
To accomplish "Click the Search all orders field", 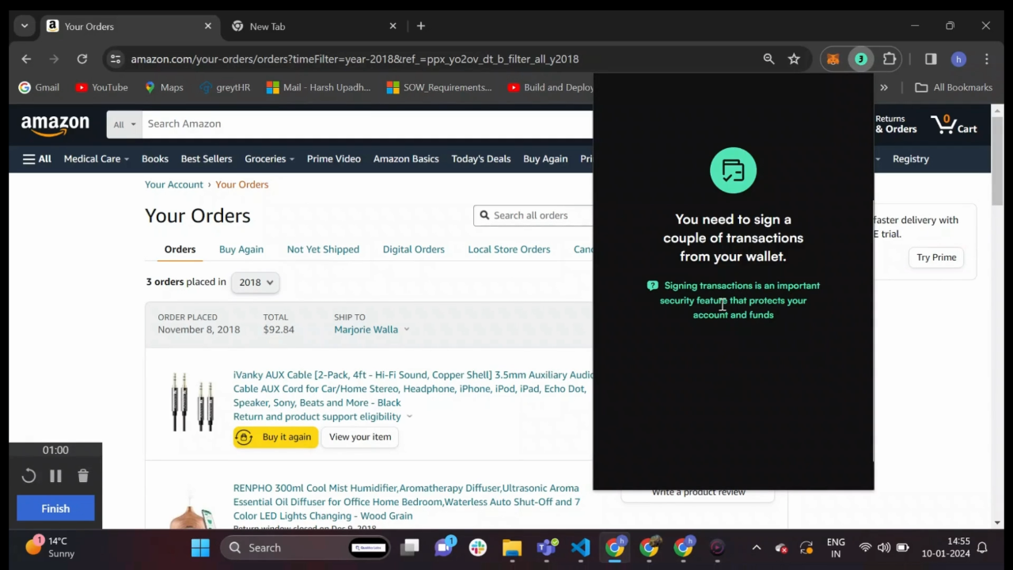I will coord(533,215).
